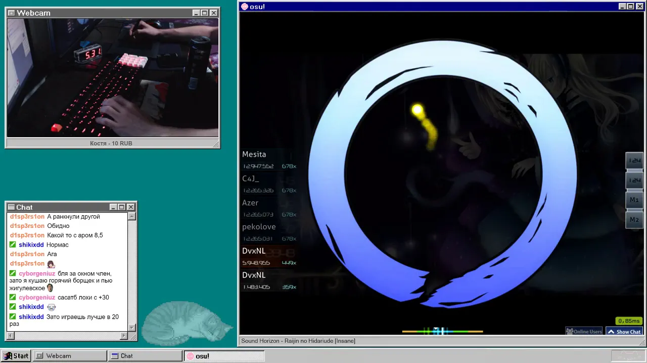Click the Webcam window resize grip
The image size is (647, 363).
[216, 144]
